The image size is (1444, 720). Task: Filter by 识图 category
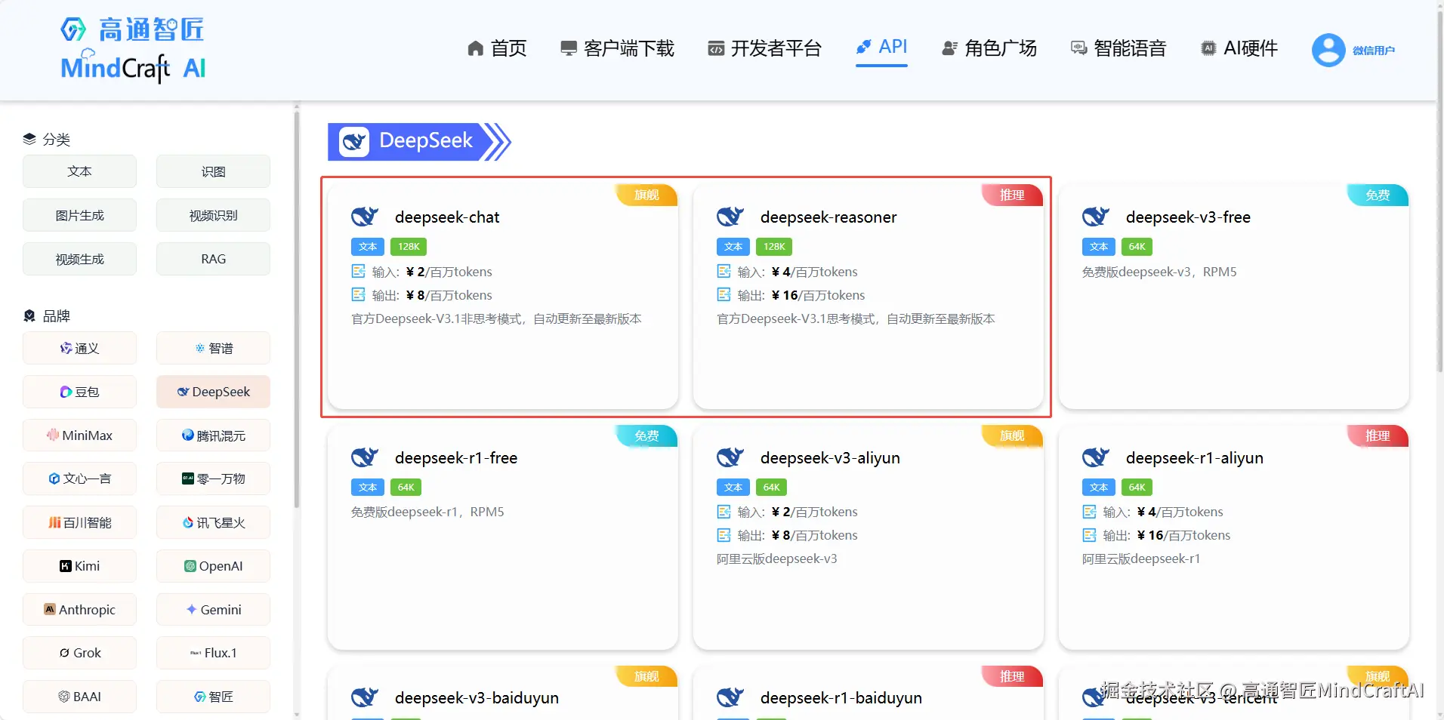[213, 171]
